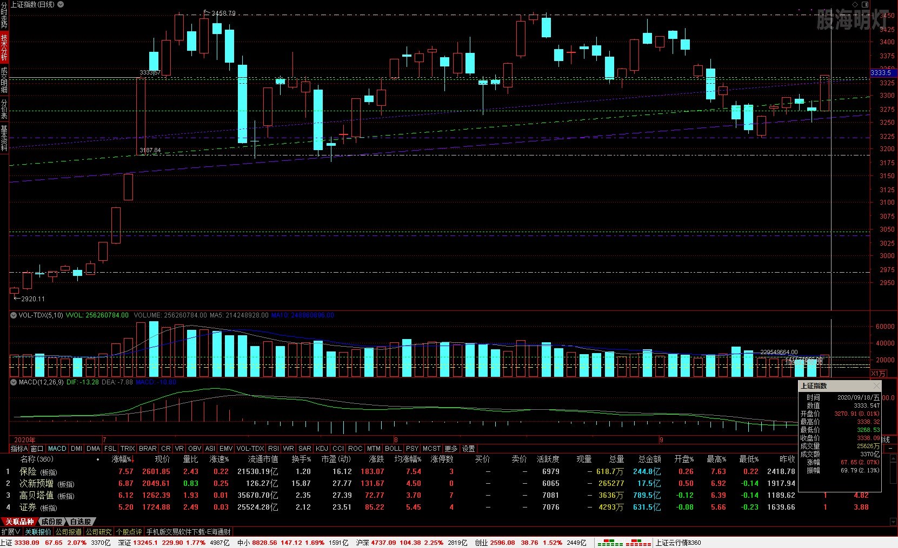Screen dimensions: 898x548
Task: Select the RSI indicator tab
Action: pos(274,449)
